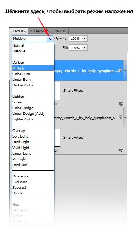The image size is (135, 241).
Task: Open the Fill slider arrow
Action: pyautogui.click(x=85, y=48)
